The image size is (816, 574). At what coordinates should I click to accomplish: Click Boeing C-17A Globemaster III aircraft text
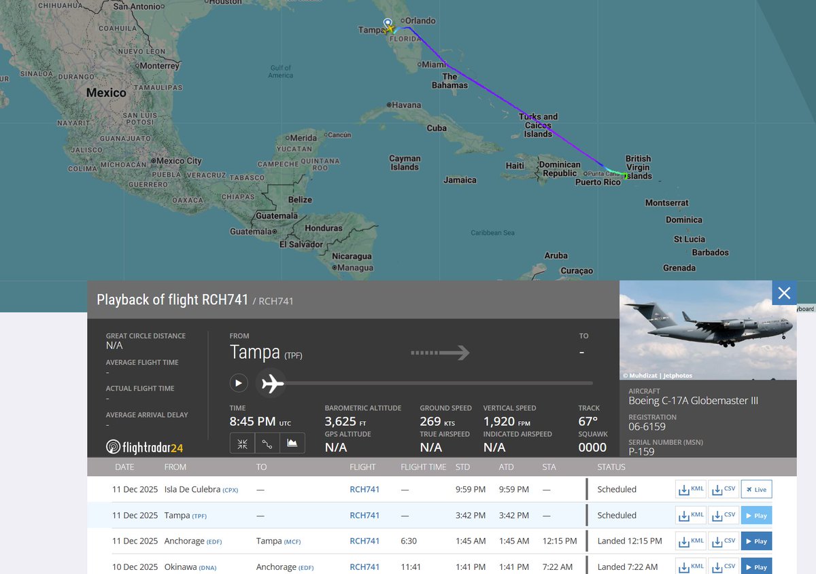pos(693,401)
